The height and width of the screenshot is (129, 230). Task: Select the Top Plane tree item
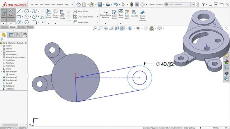(x=9, y=63)
